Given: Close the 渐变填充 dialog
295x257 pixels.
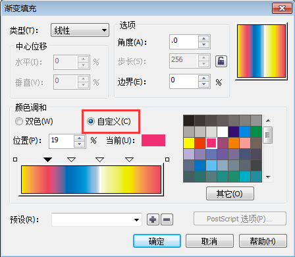Looking at the screenshot, I should [282, 9].
